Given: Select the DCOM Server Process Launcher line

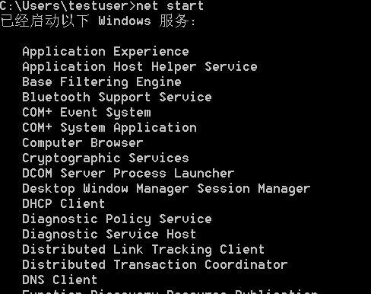Looking at the screenshot, I should click(128, 174).
